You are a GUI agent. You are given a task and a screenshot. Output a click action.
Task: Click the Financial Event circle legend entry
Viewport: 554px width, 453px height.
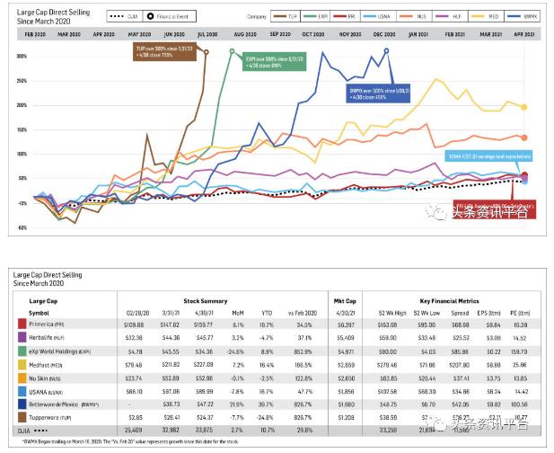tap(169, 16)
